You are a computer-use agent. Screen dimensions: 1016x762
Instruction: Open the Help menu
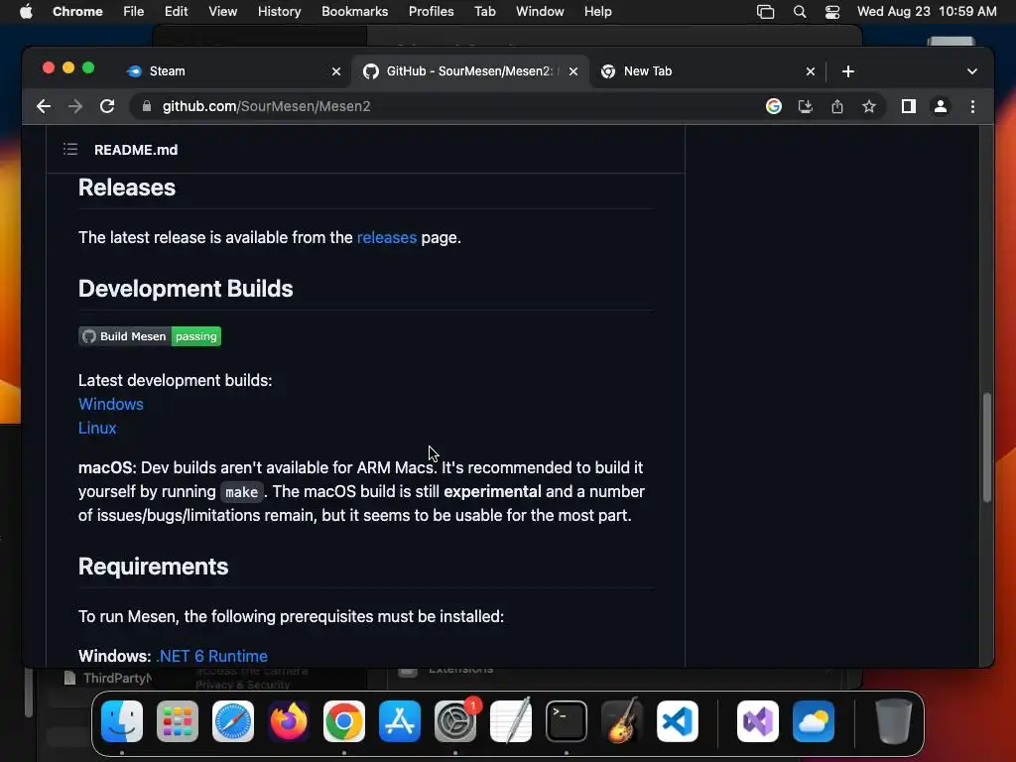tap(597, 12)
